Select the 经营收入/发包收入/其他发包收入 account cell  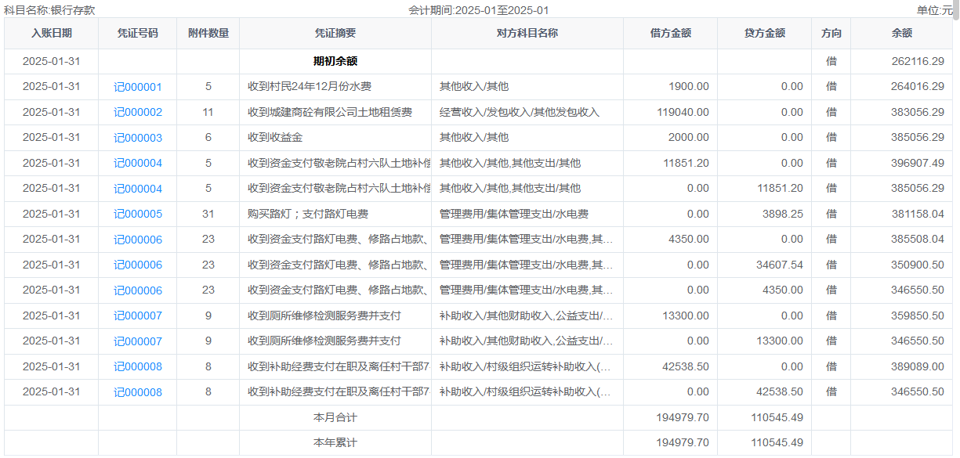(x=519, y=113)
